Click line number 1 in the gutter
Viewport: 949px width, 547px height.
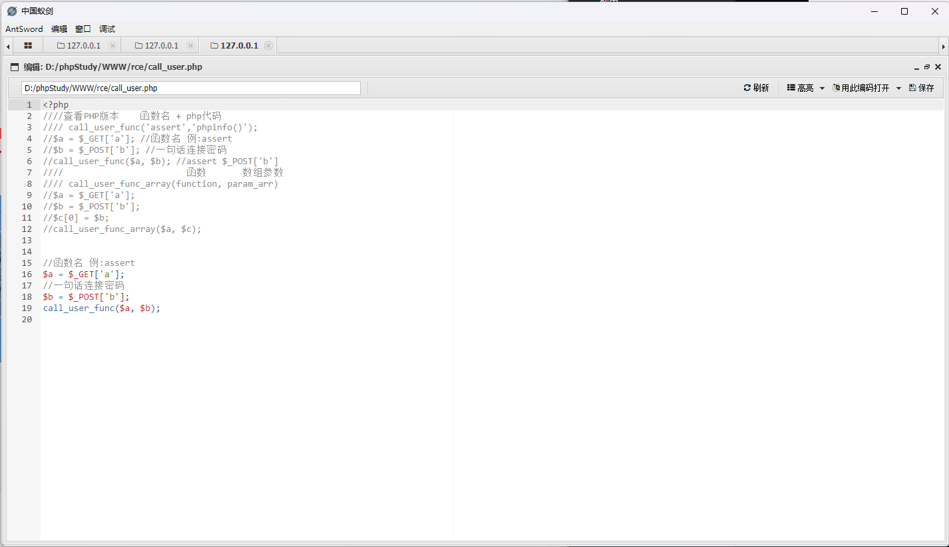tap(29, 105)
